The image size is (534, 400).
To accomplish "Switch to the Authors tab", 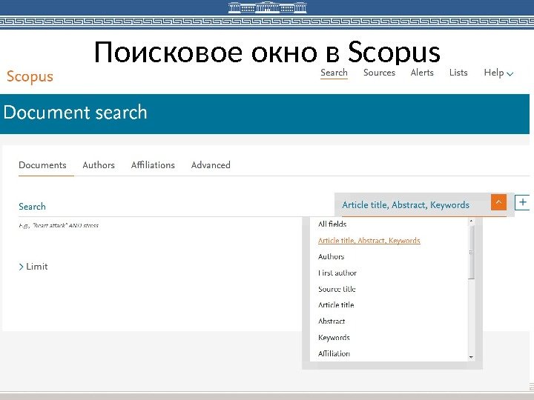I will click(99, 165).
